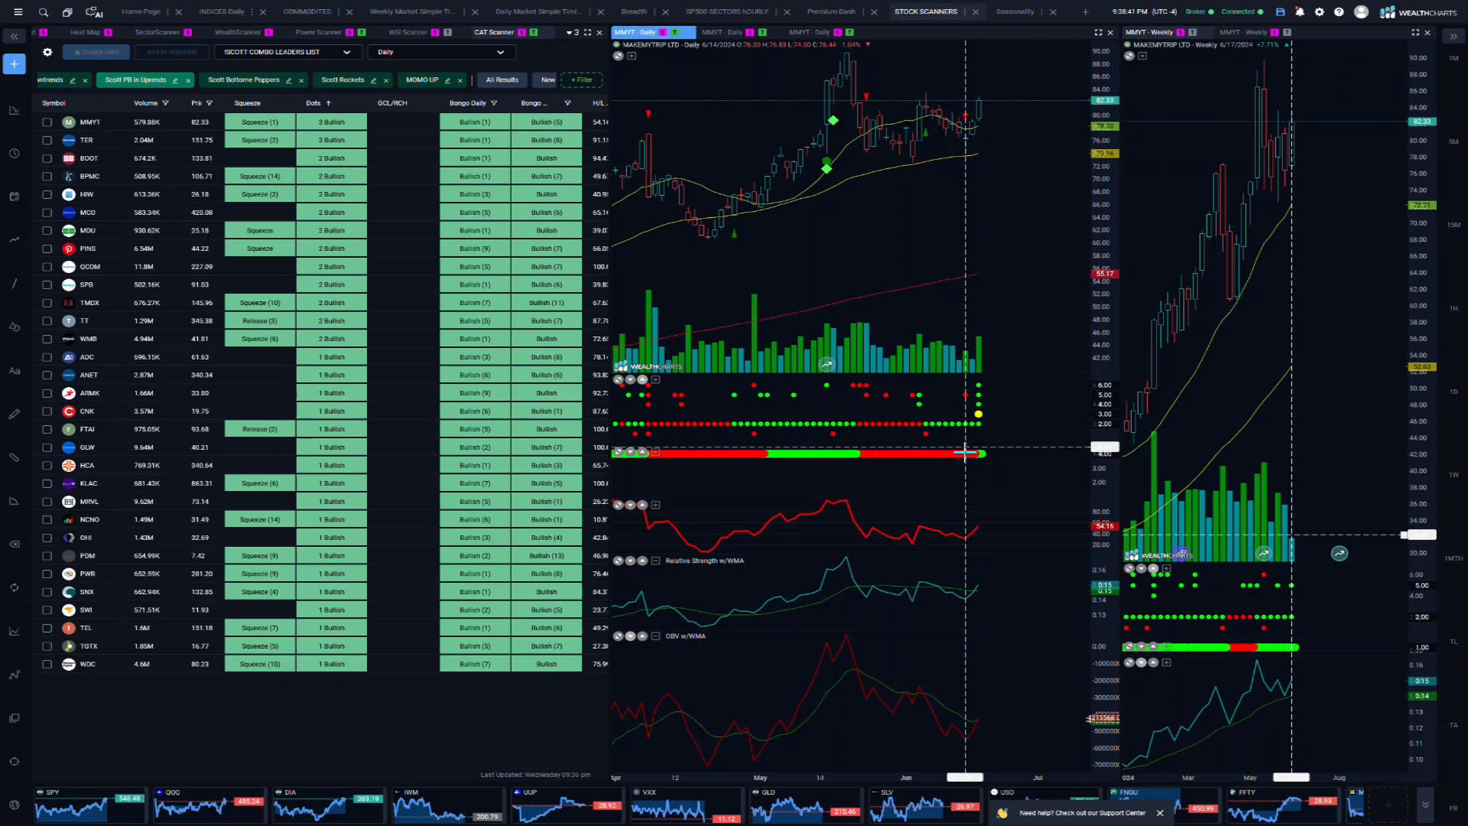Collapse the Relative Strength w/WMA indicator pane
The image size is (1468, 826).
655,561
